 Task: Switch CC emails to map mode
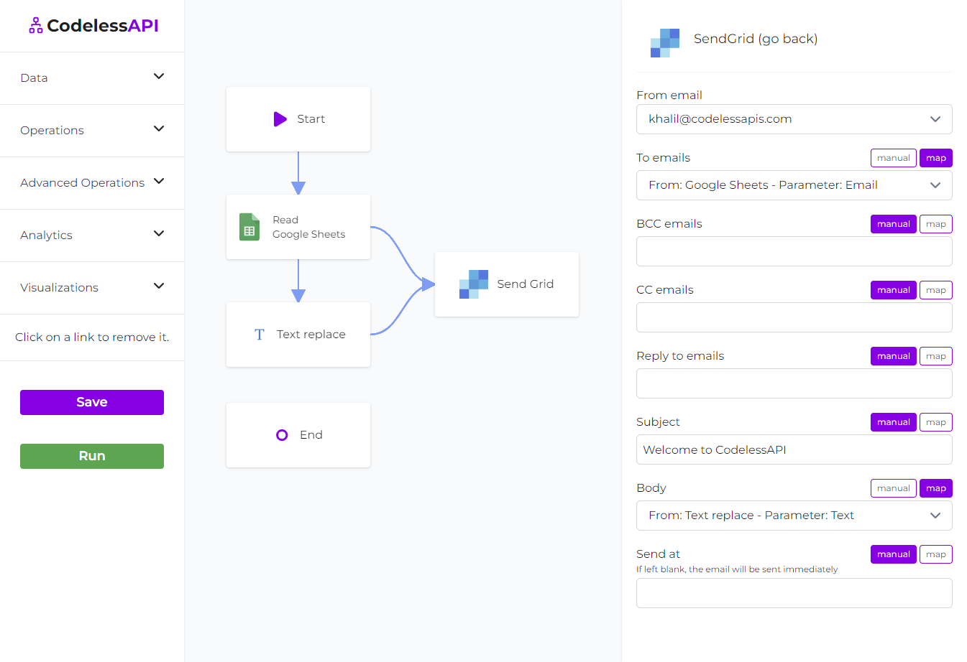[936, 290]
